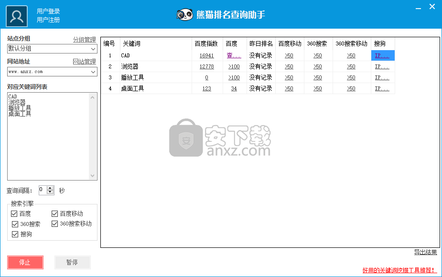Click 360搜索移动 >50 in 桌面工具 row
The image size is (442, 277).
point(351,88)
